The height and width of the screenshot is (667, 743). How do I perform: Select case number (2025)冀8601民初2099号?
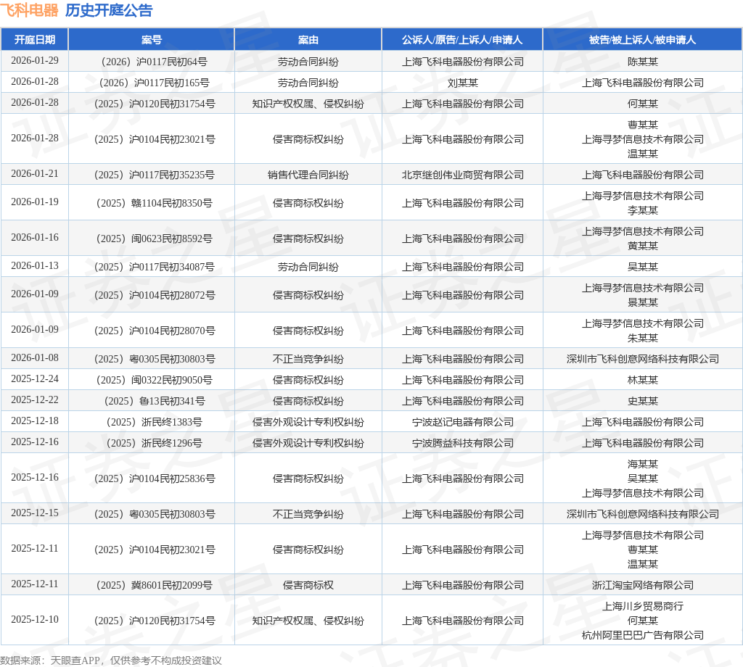[154, 585]
